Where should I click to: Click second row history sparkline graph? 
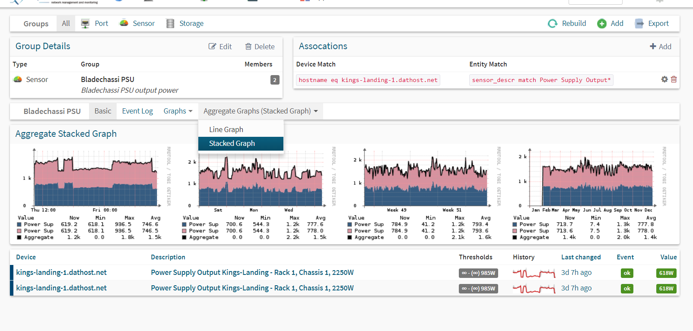(x=534, y=288)
